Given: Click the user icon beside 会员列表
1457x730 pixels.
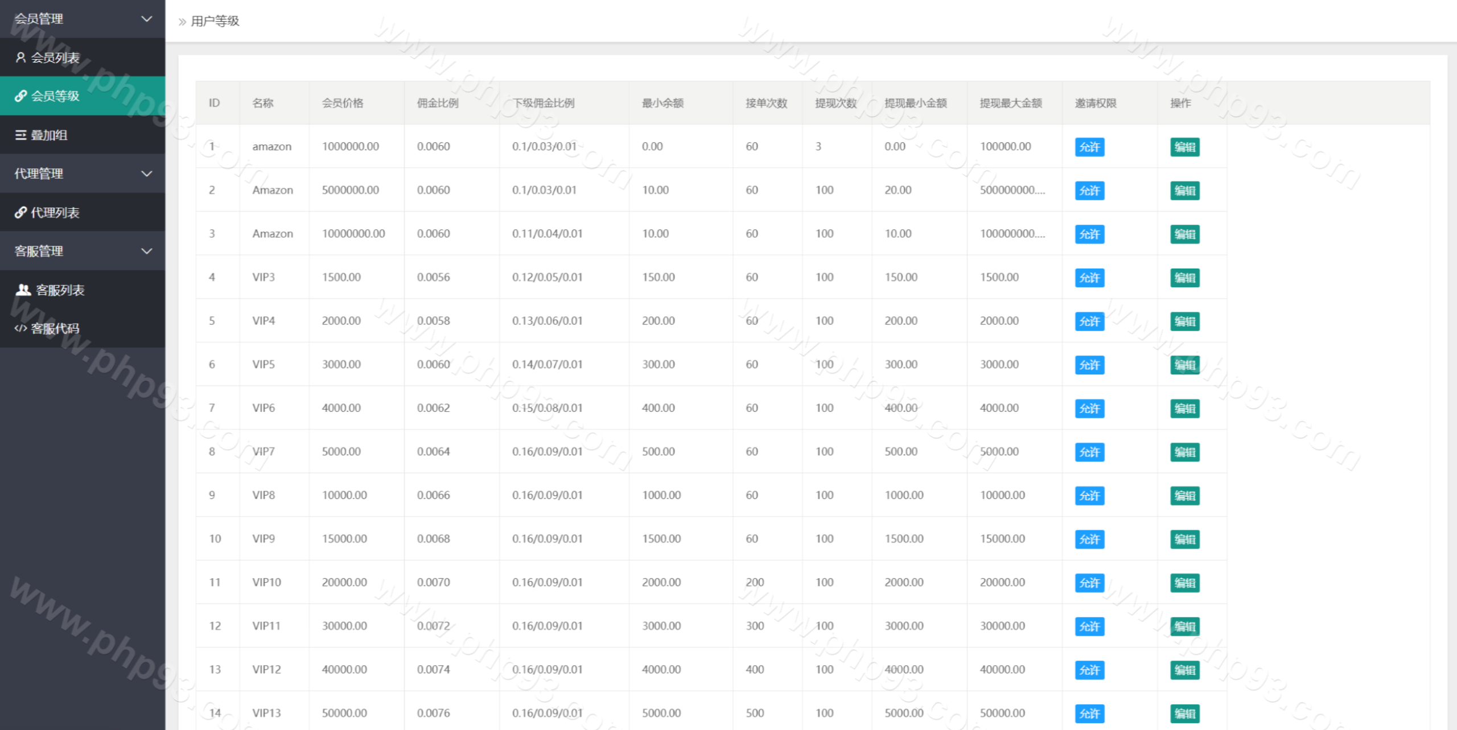Looking at the screenshot, I should [20, 57].
